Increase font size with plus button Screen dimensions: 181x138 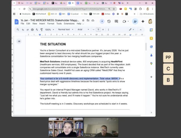coord(103,30)
